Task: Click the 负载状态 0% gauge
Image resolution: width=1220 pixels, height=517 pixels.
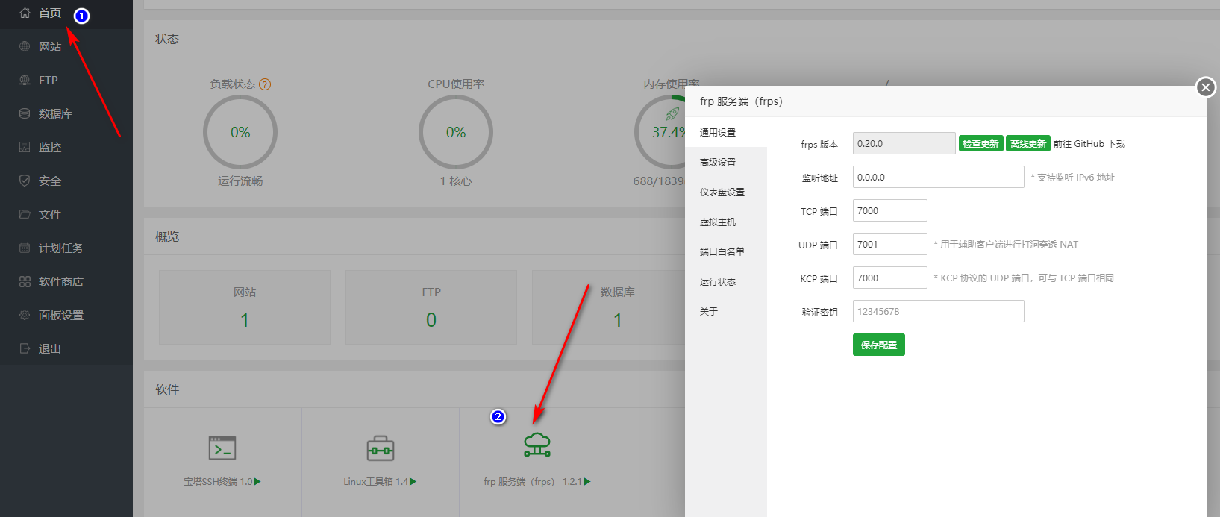Action: pos(240,132)
